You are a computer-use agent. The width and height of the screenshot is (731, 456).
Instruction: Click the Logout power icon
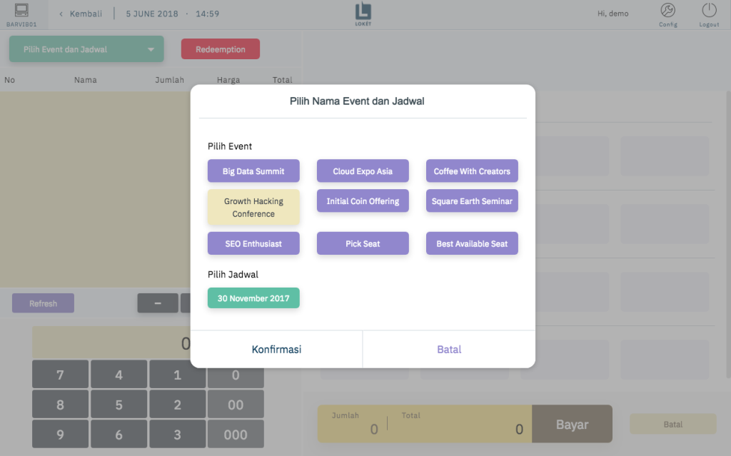click(709, 10)
